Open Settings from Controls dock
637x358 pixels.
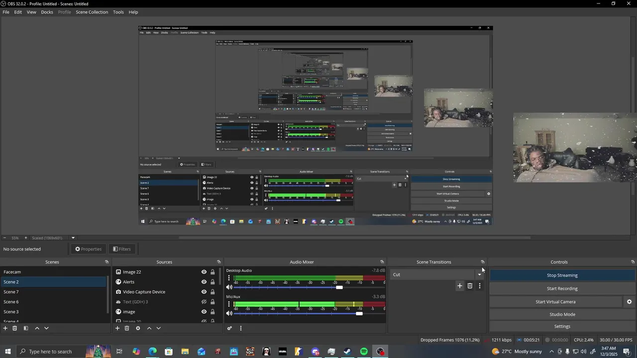562,326
